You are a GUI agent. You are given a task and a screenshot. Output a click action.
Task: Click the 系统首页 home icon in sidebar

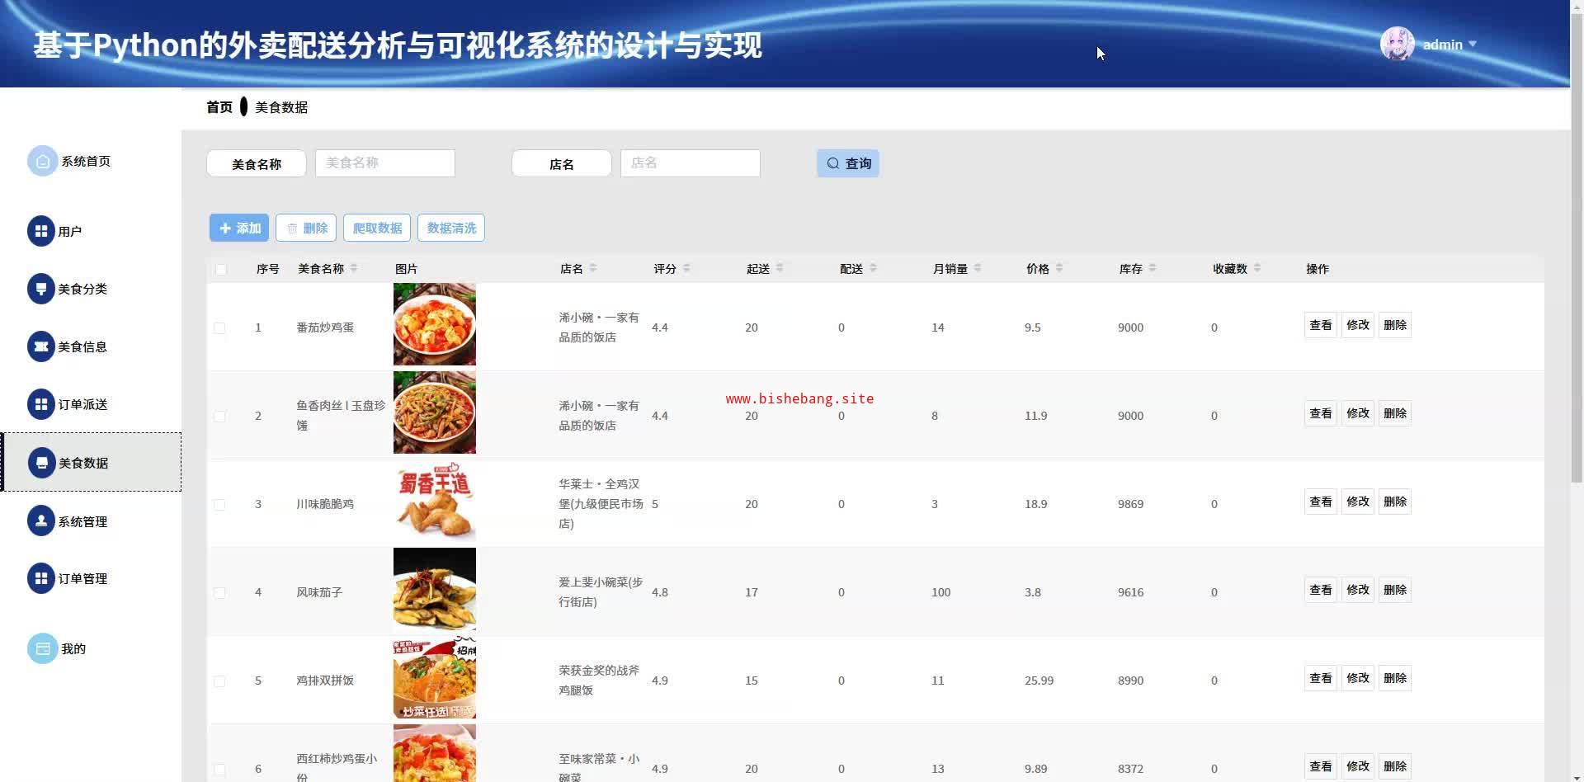point(42,162)
